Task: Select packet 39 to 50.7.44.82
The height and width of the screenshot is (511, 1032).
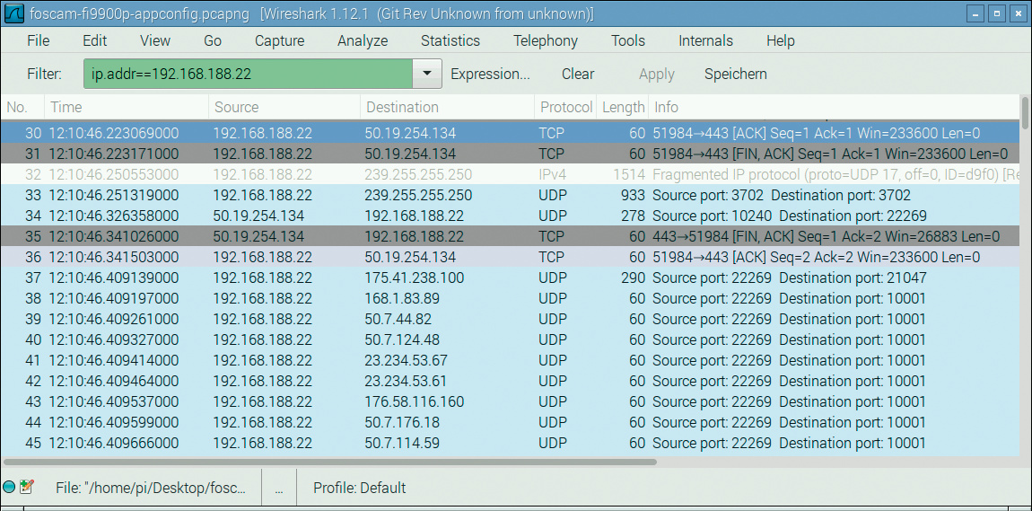Action: (x=510, y=319)
